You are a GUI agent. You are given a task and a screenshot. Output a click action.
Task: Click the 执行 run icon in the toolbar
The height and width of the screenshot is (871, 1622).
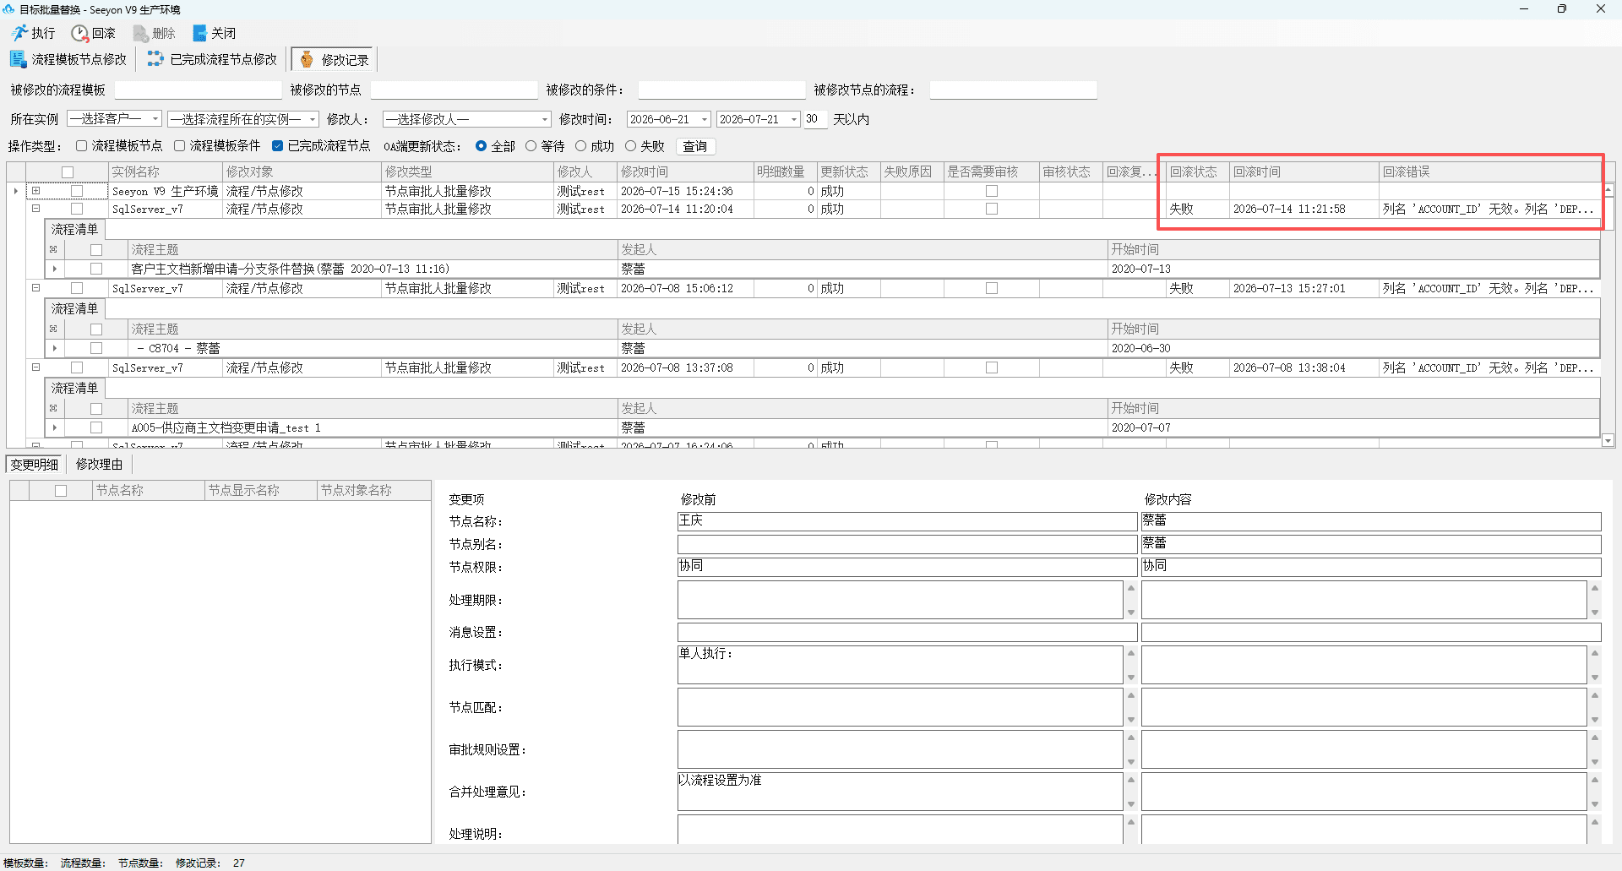click(x=19, y=33)
